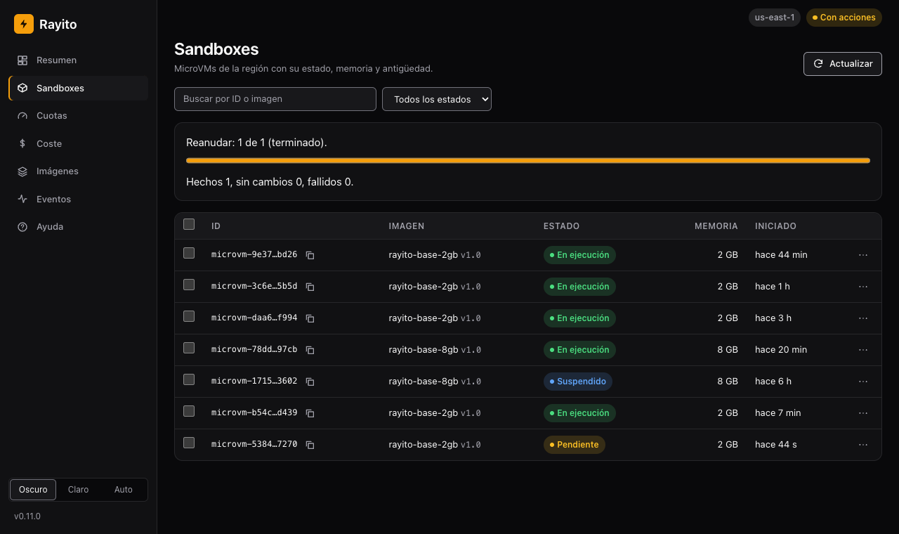Open the Coste section

78,143
